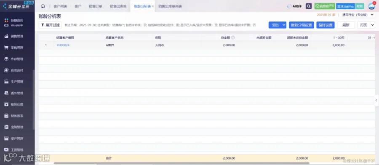Expand the filter with 展开过滤
379x165 pixels.
pos(50,25)
